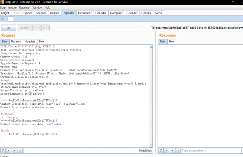Click request scrollbar down arrow
The height and width of the screenshot is (157, 243).
coord(151,146)
